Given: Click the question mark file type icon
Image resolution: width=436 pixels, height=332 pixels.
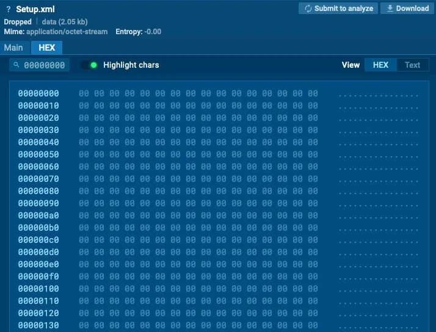Looking at the screenshot, I should (x=9, y=9).
